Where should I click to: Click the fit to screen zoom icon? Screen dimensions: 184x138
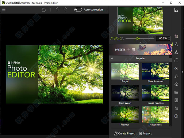123,39
